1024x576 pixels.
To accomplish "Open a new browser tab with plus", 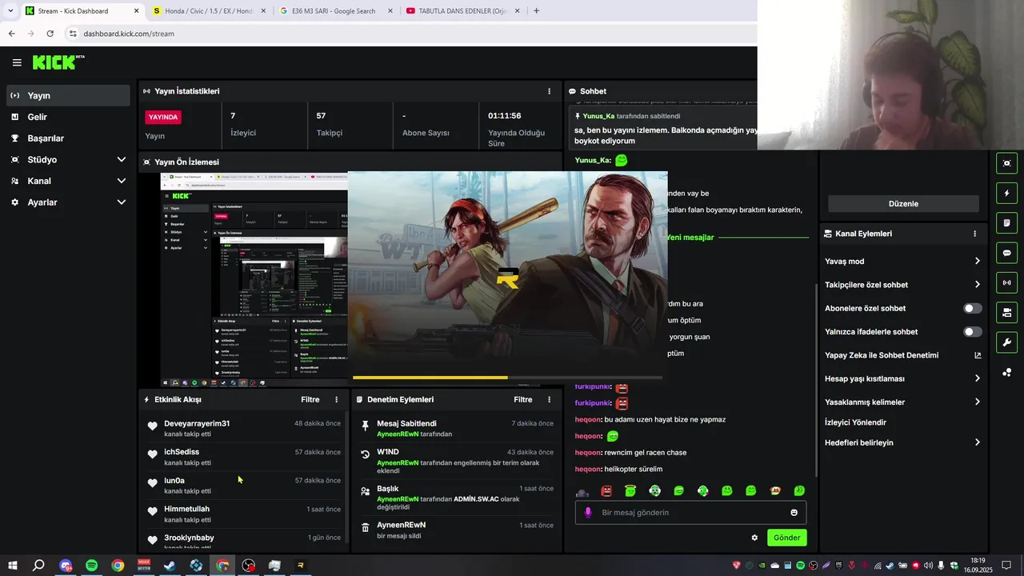I will [536, 10].
